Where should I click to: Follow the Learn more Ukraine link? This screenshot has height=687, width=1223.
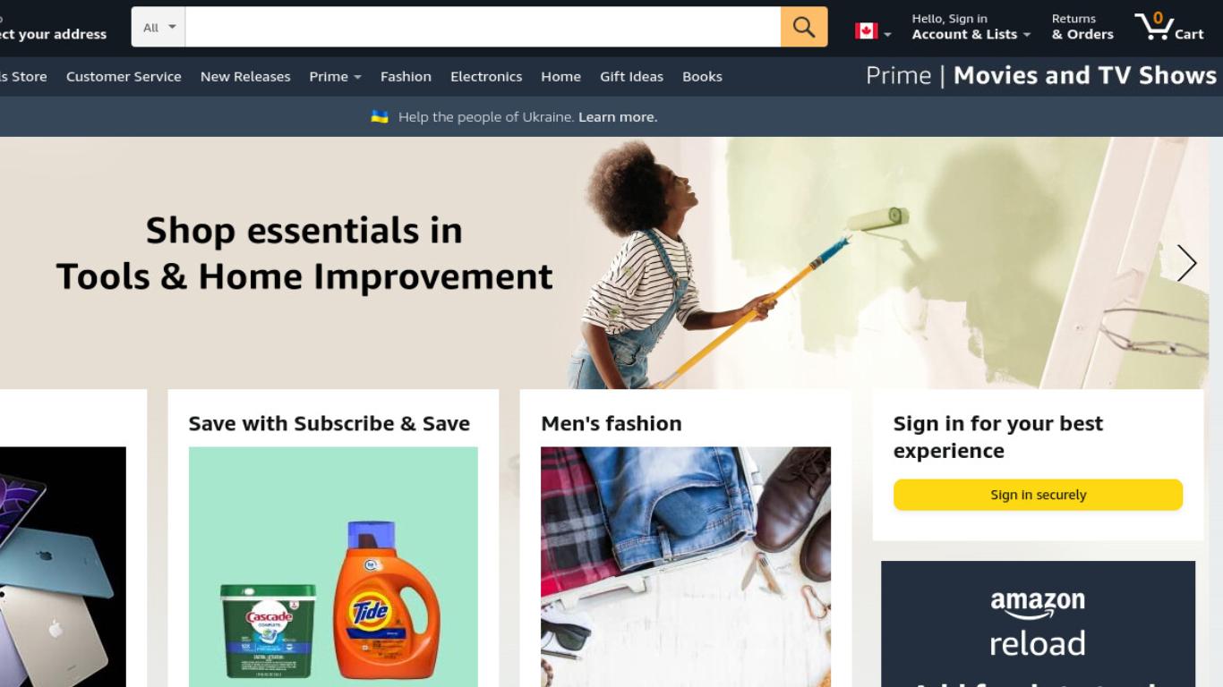click(618, 117)
